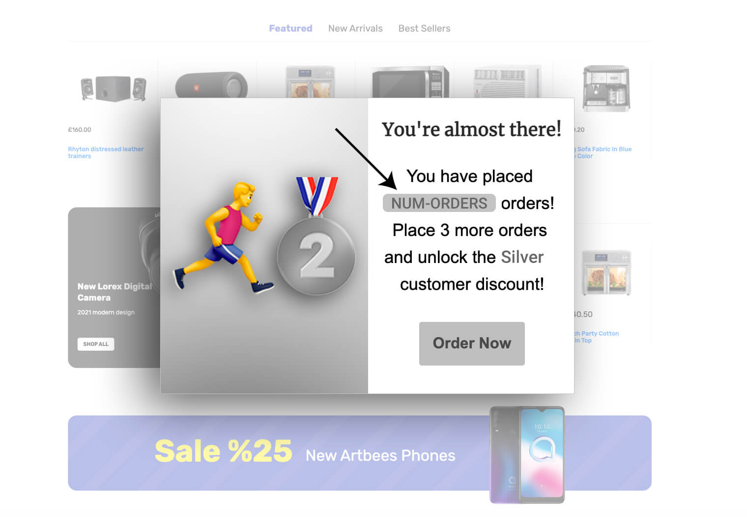The width and height of the screenshot is (747, 526).
Task: Click the speaker set product image
Action: point(114,89)
